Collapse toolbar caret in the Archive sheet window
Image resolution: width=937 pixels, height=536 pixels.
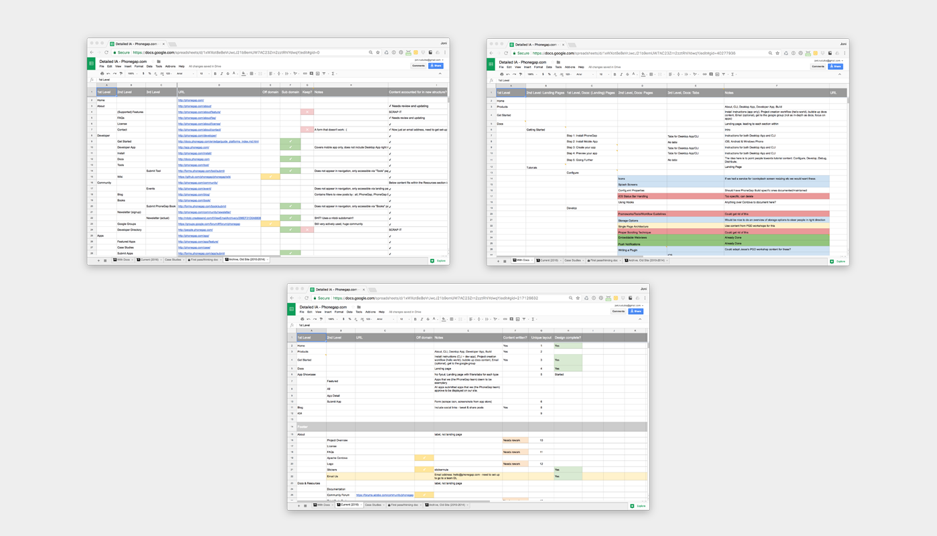440,74
